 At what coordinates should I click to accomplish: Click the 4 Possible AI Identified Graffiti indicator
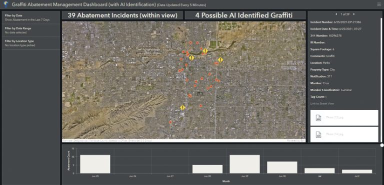click(x=245, y=15)
